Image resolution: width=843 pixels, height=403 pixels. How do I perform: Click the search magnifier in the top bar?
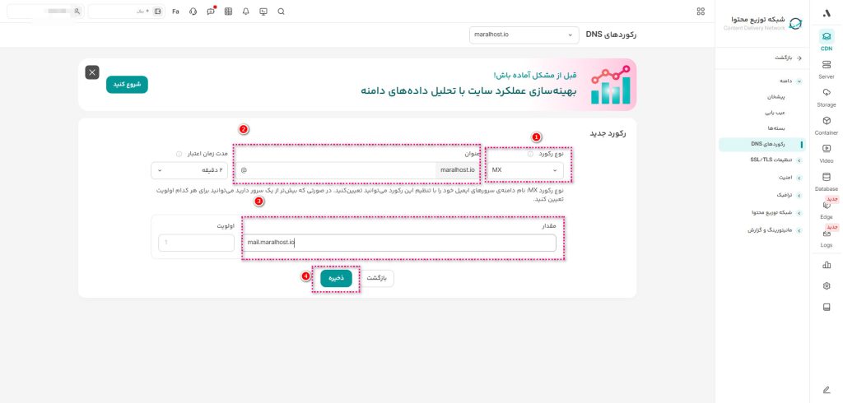(282, 12)
